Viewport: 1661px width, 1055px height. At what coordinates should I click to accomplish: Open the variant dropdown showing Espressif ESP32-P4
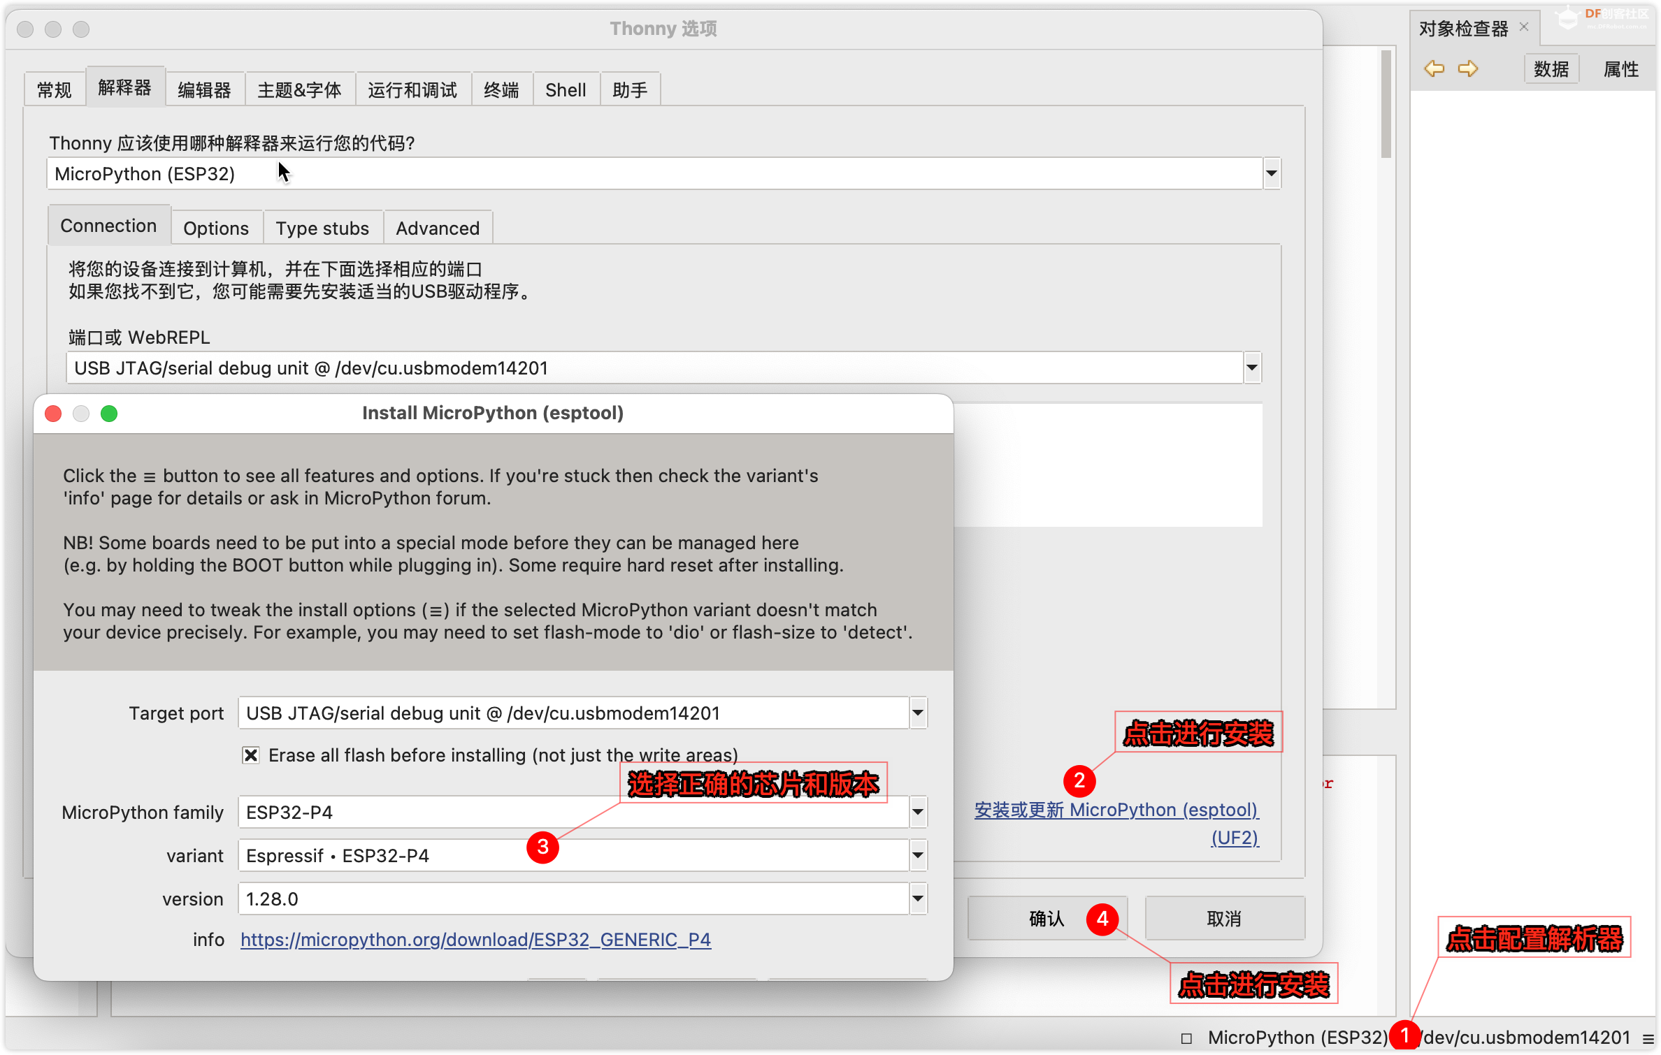(x=918, y=855)
